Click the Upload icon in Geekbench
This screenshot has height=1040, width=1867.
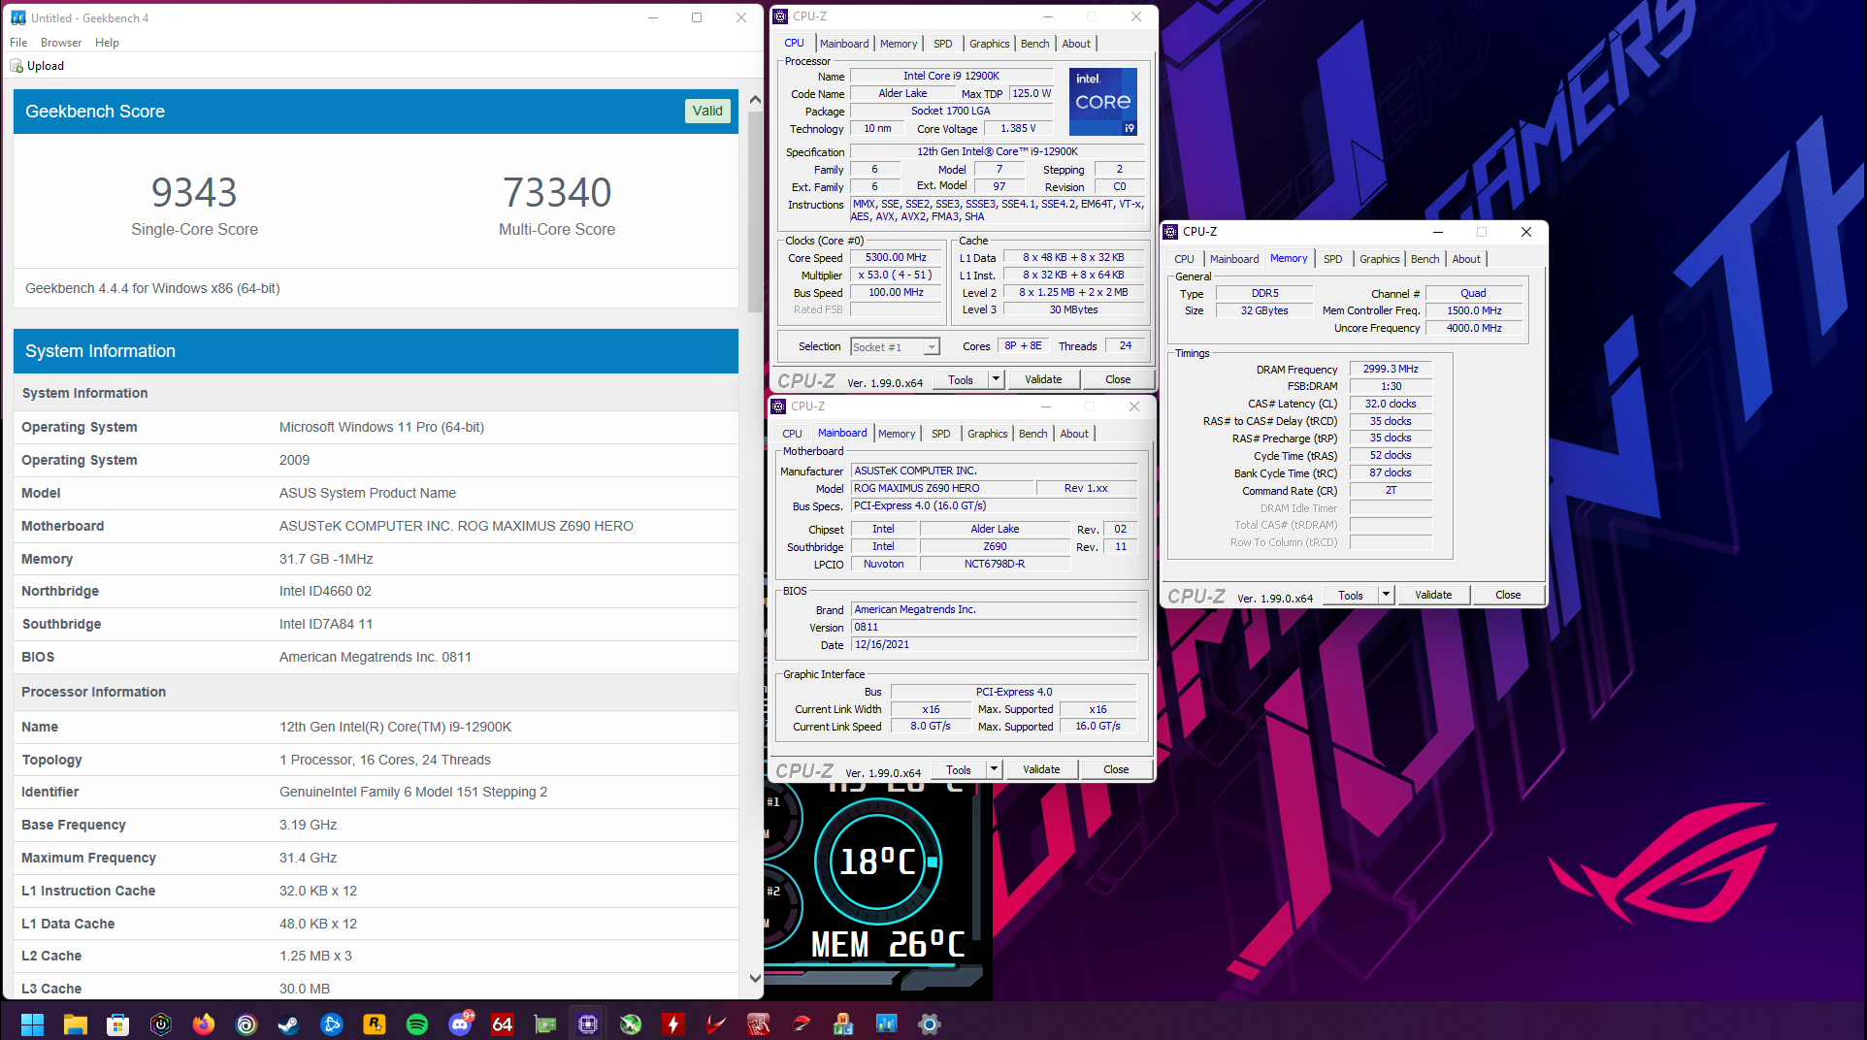[x=16, y=66]
